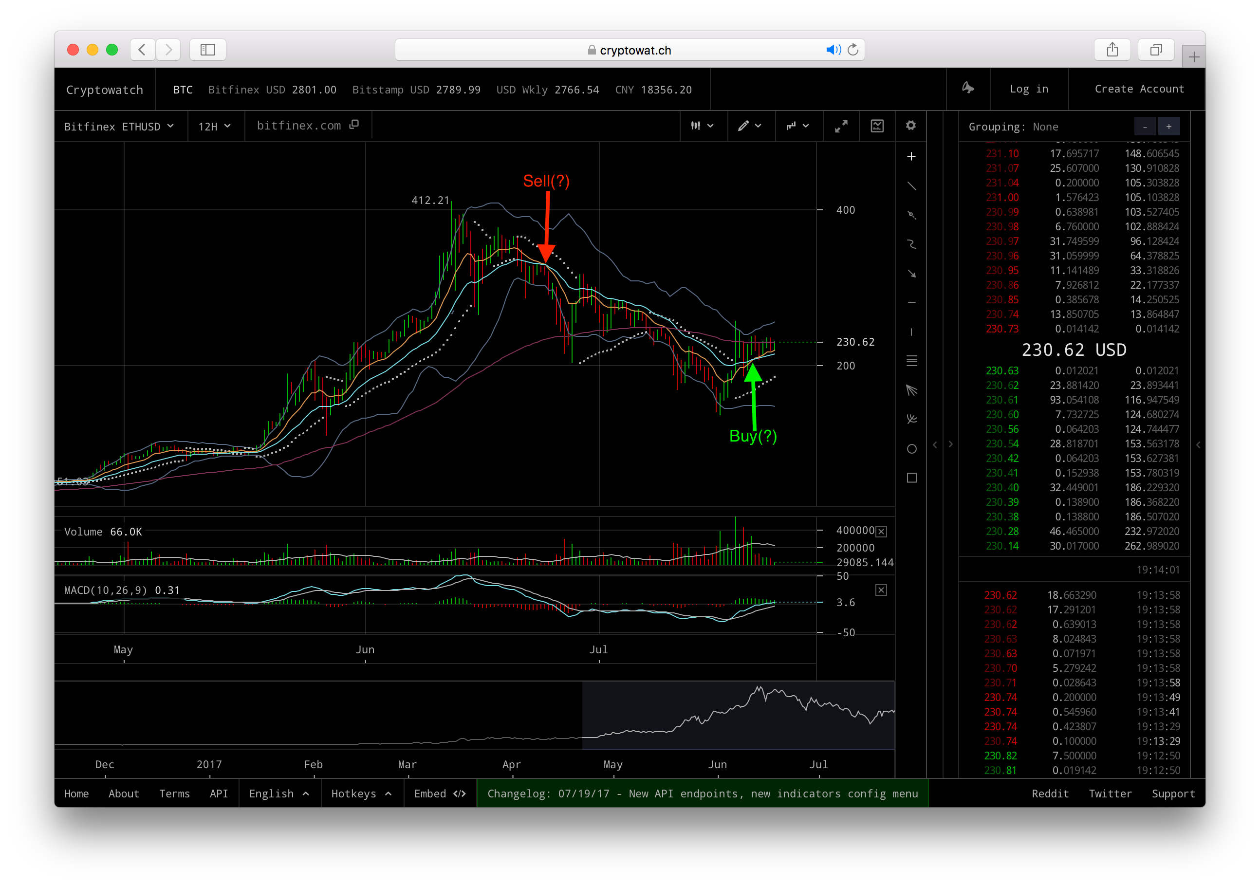Click the Cryptowatch home title
This screenshot has width=1260, height=885.
104,90
